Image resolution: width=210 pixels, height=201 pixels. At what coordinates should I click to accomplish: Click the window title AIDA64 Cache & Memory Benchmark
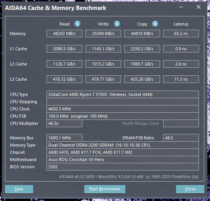tap(55, 8)
